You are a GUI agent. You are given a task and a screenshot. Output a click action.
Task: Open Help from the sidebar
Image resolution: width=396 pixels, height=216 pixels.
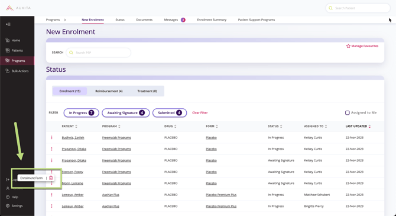(x=12, y=197)
